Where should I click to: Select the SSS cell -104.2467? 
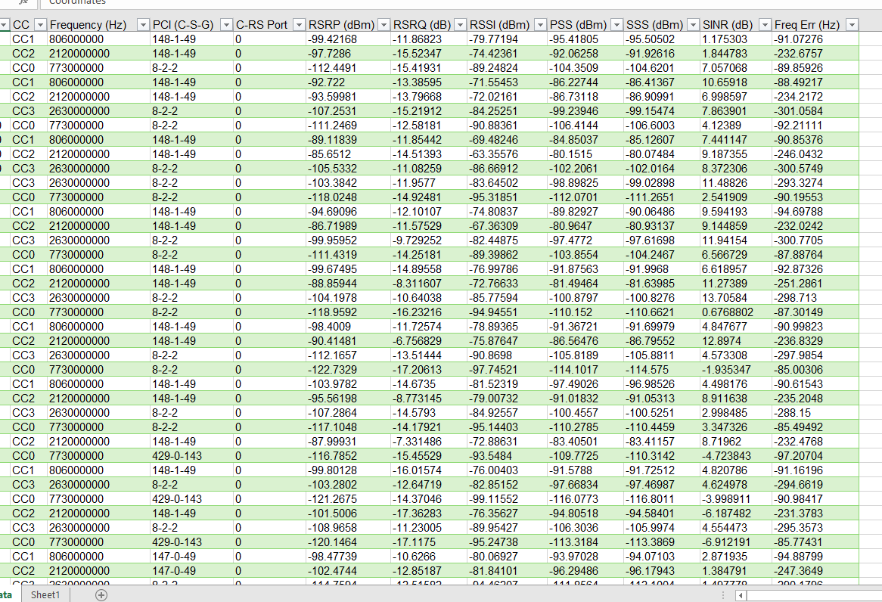click(x=662, y=254)
